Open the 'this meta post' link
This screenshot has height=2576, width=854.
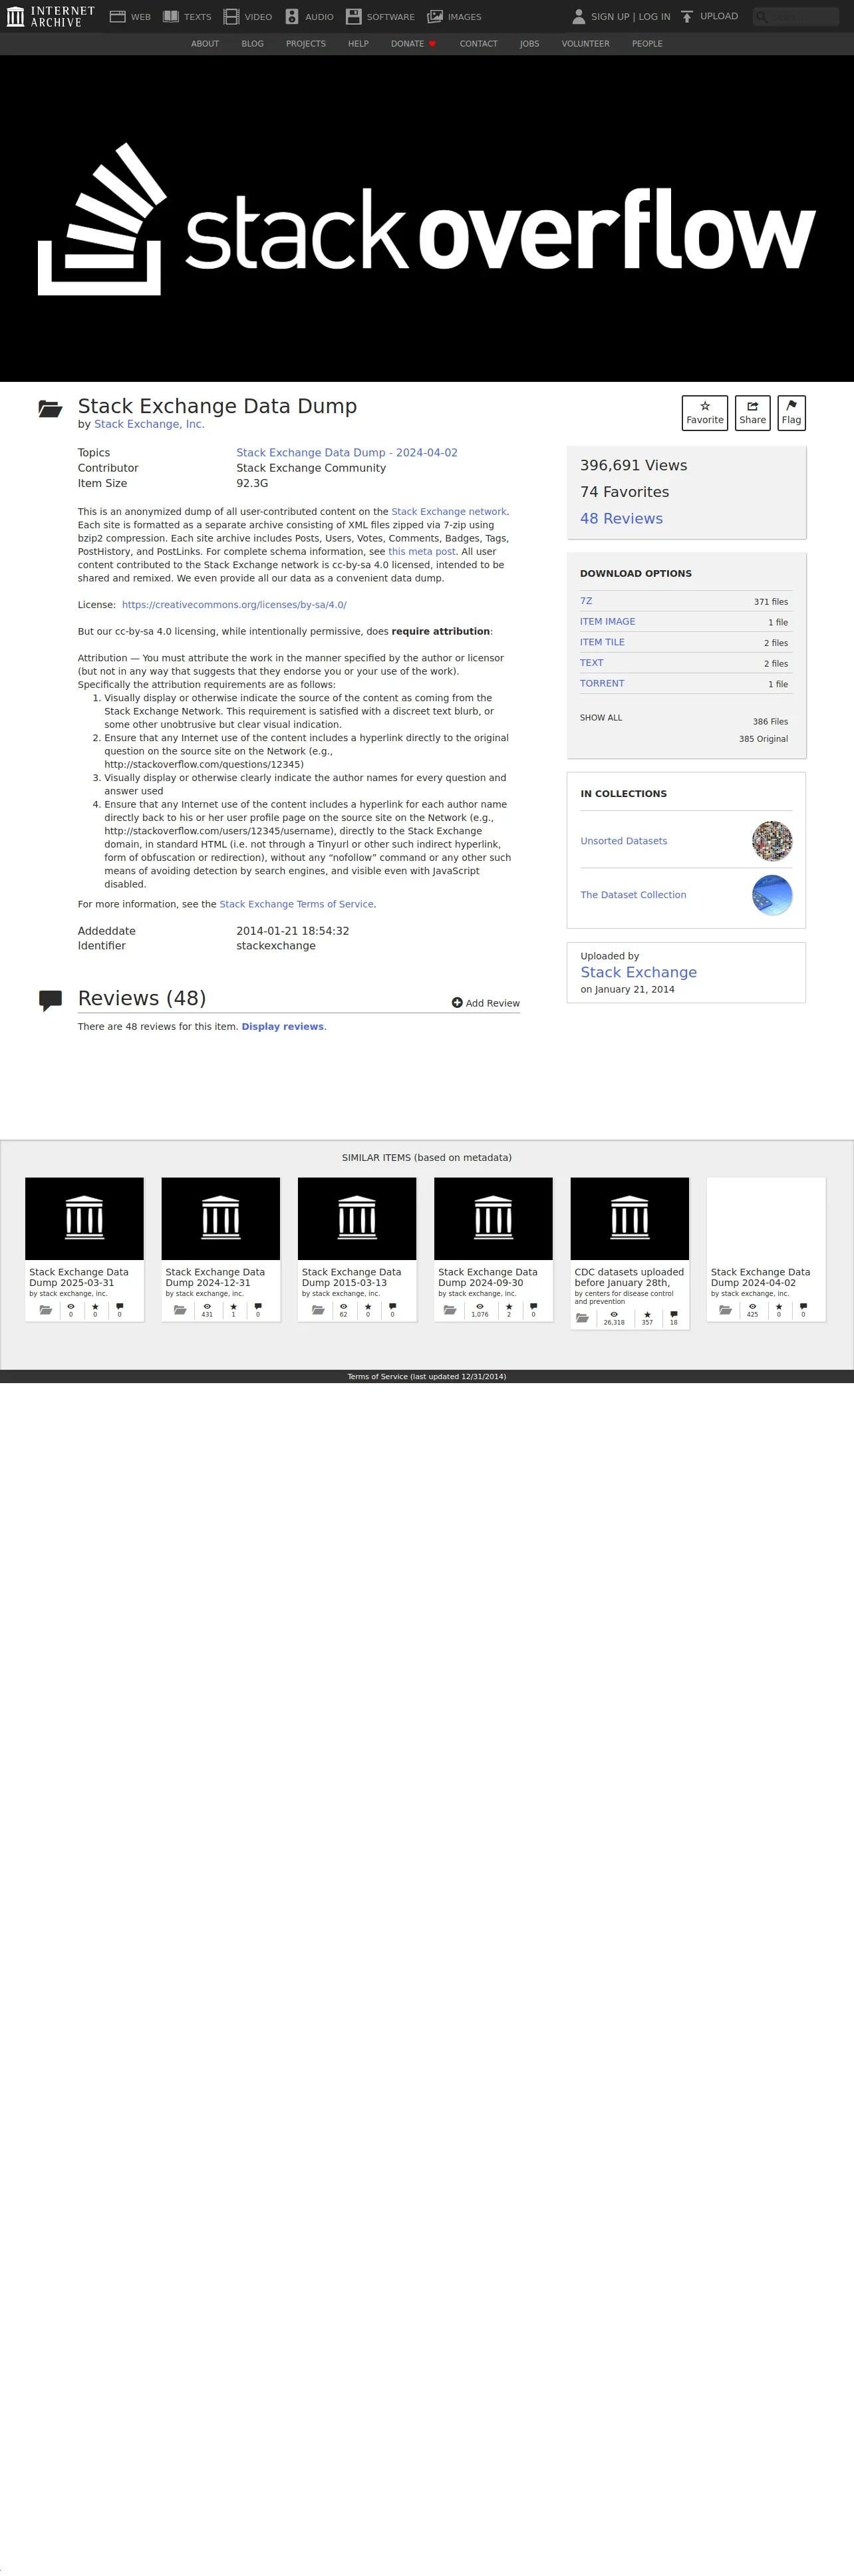click(x=422, y=552)
